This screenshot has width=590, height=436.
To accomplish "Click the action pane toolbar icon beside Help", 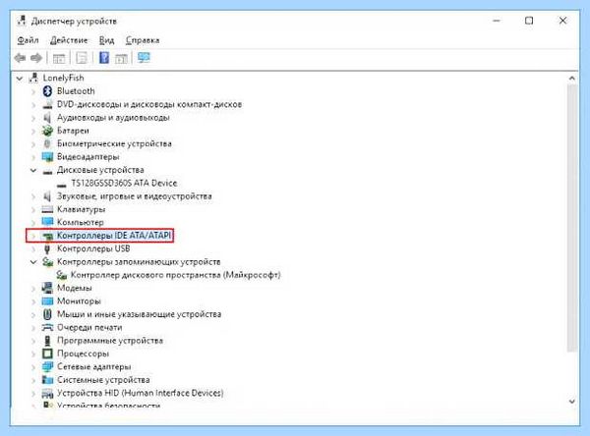I will tap(121, 58).
